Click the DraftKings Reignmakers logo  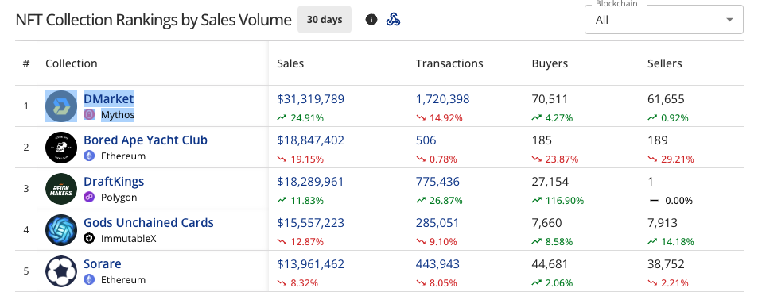click(61, 189)
